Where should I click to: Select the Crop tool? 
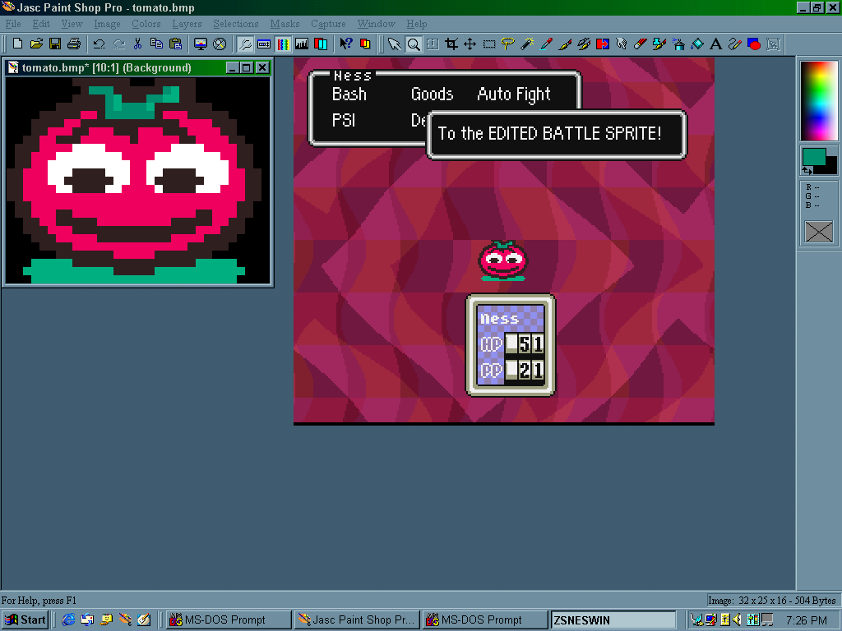click(451, 44)
